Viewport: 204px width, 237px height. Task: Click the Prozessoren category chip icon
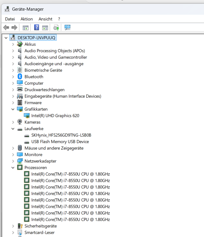point(20,168)
